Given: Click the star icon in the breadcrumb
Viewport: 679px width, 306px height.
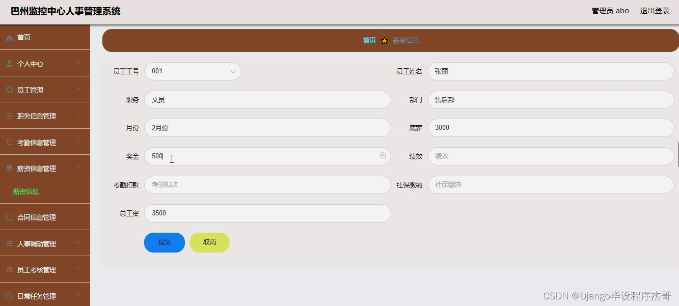Looking at the screenshot, I should click(385, 41).
